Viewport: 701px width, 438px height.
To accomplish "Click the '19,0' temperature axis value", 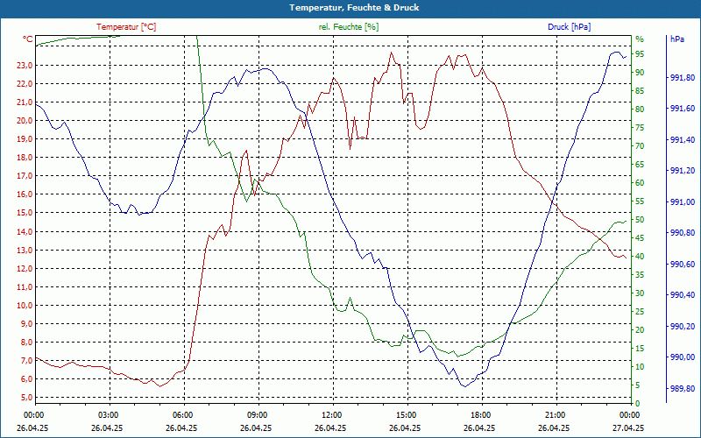I will [25, 139].
